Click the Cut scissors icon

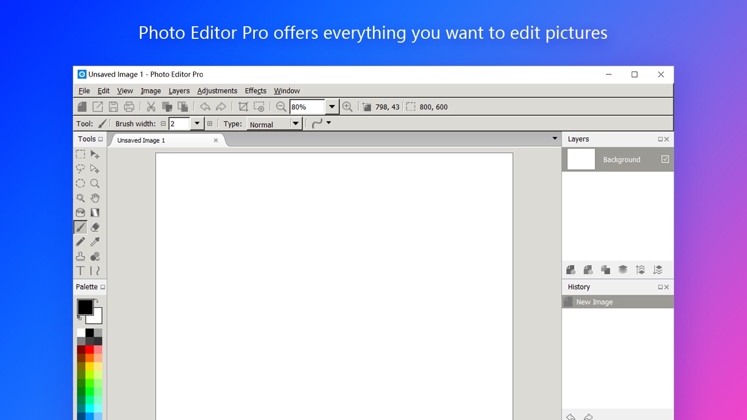[151, 107]
